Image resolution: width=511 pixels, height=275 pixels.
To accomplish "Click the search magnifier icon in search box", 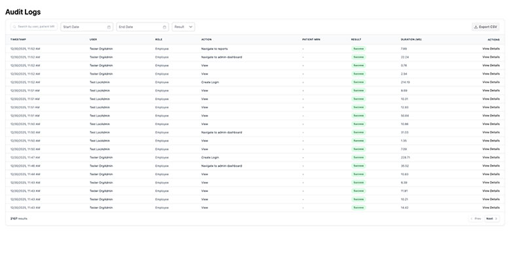I will pyautogui.click(x=14, y=27).
